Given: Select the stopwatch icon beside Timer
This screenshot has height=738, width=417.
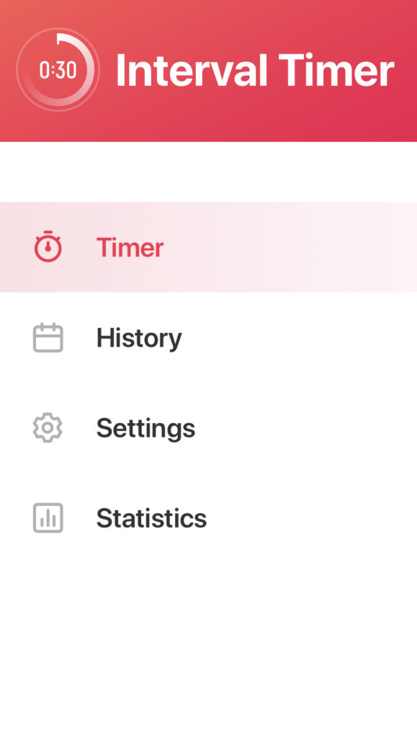Looking at the screenshot, I should 48,246.
